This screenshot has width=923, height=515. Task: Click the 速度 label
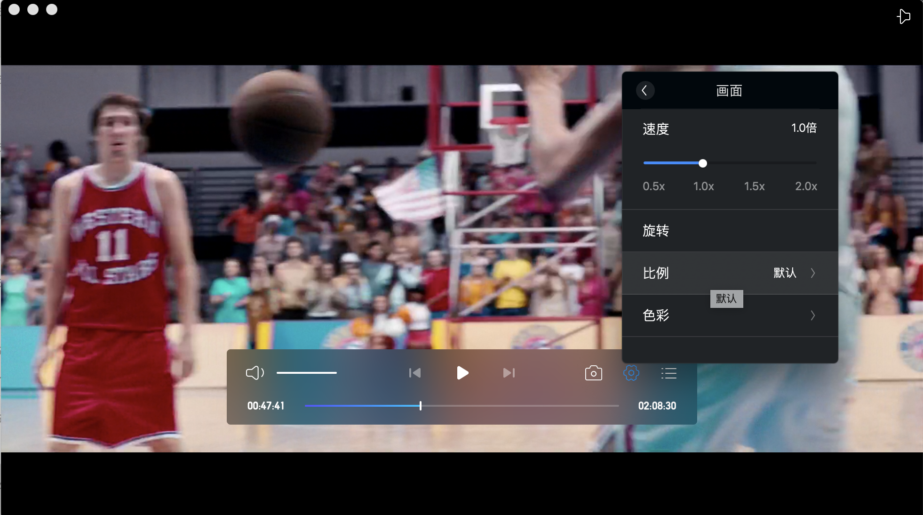[656, 129]
